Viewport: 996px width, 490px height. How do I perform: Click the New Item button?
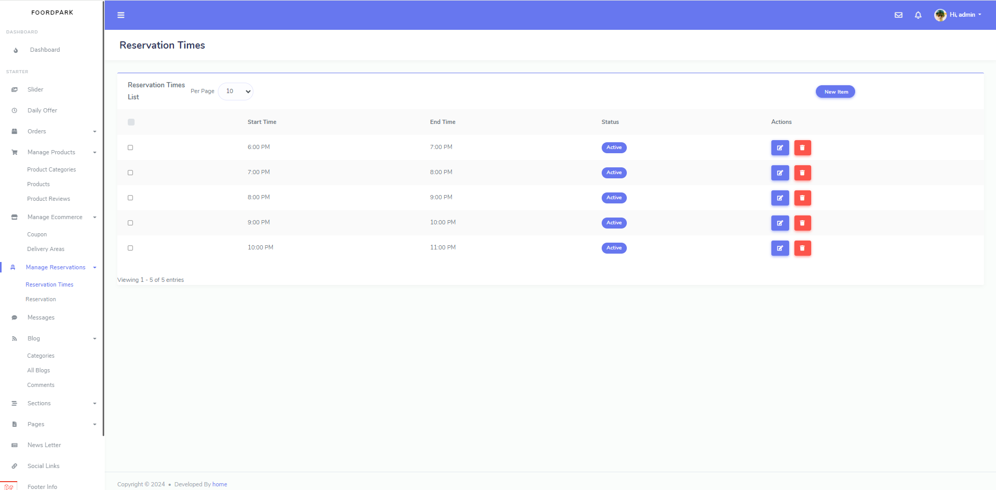coord(835,92)
